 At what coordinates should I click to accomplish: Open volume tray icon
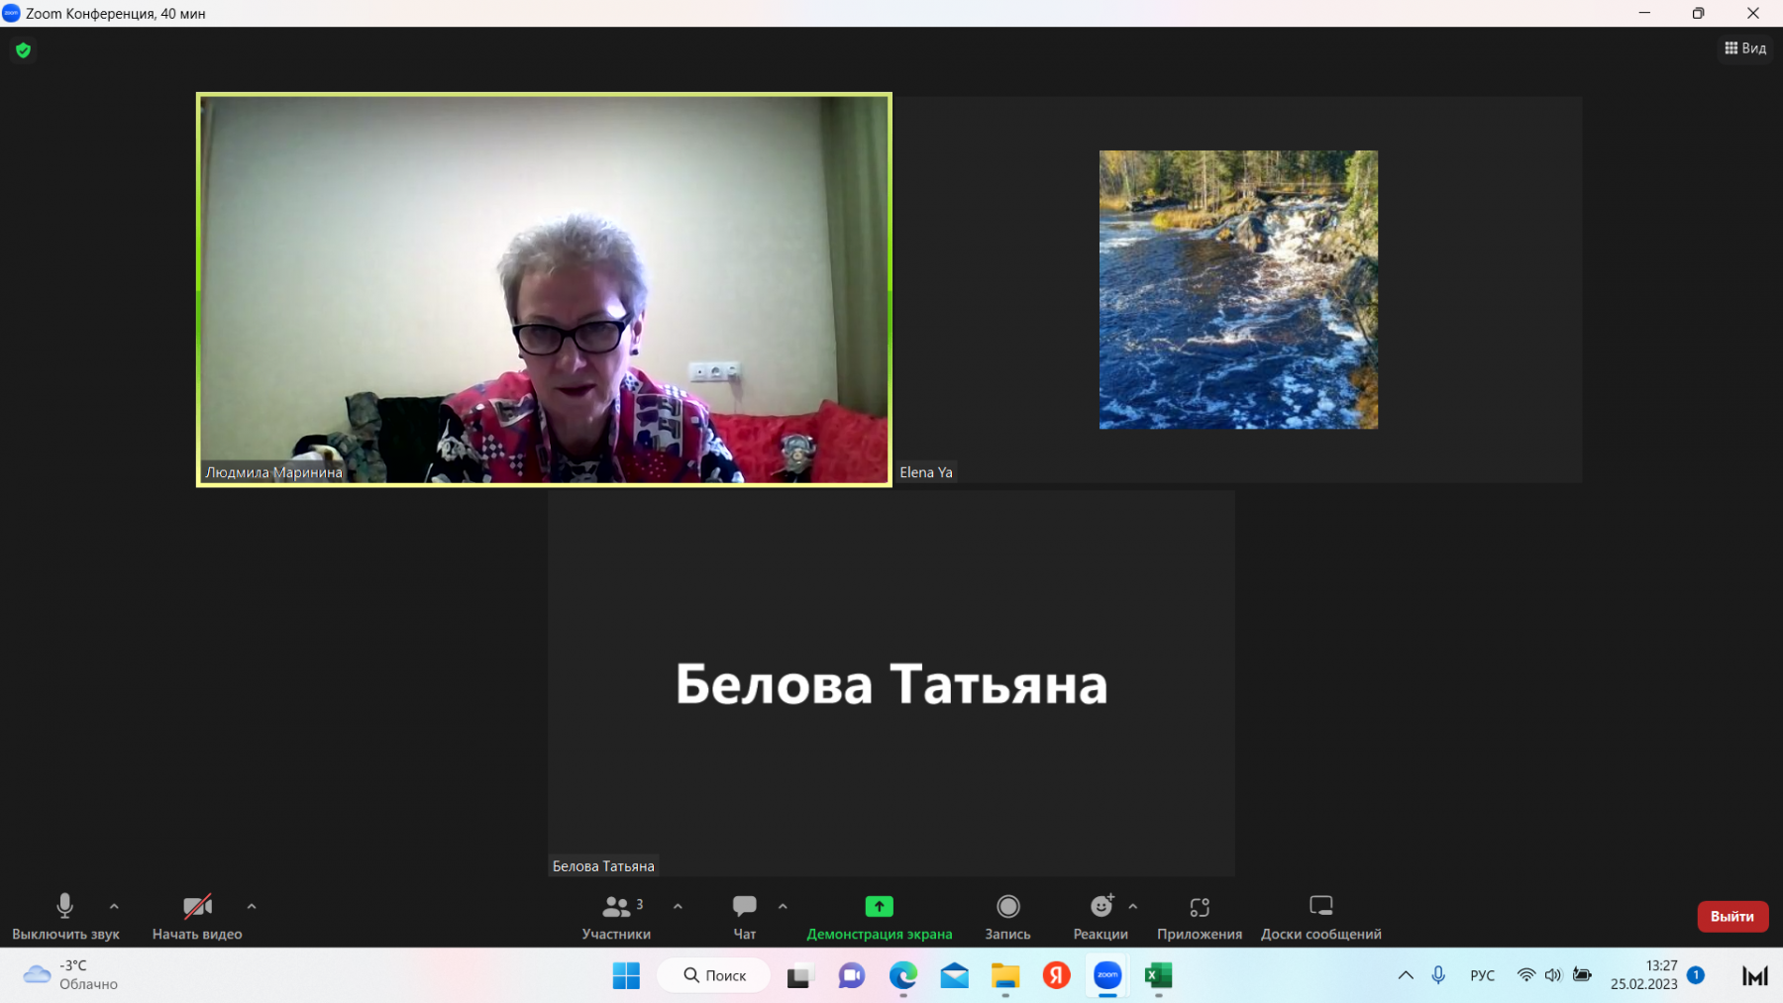1553,975
